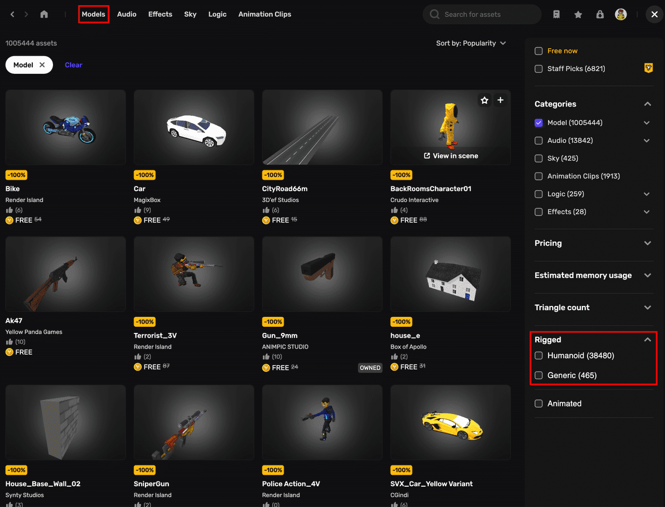This screenshot has height=507, width=665.
Task: Click the user profile avatar
Action: tap(621, 15)
